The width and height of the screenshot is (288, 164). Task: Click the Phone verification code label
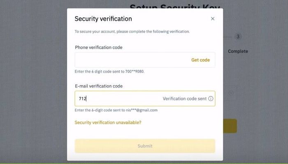pyautogui.click(x=99, y=48)
